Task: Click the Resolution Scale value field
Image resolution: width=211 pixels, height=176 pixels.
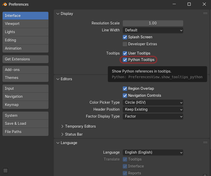Action: (153, 23)
